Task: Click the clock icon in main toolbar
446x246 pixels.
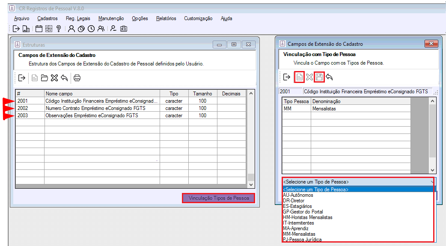Action: coord(91,29)
